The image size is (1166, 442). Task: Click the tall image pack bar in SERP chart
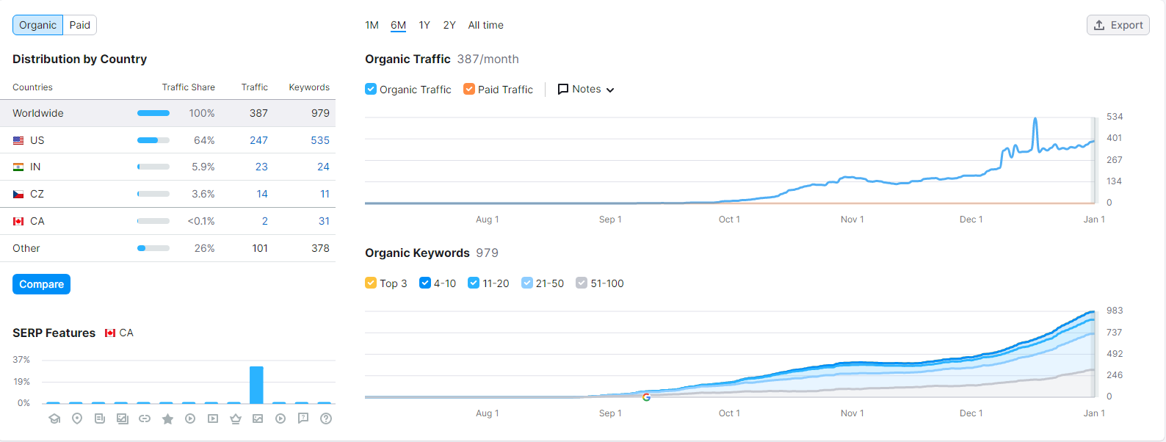pos(256,384)
